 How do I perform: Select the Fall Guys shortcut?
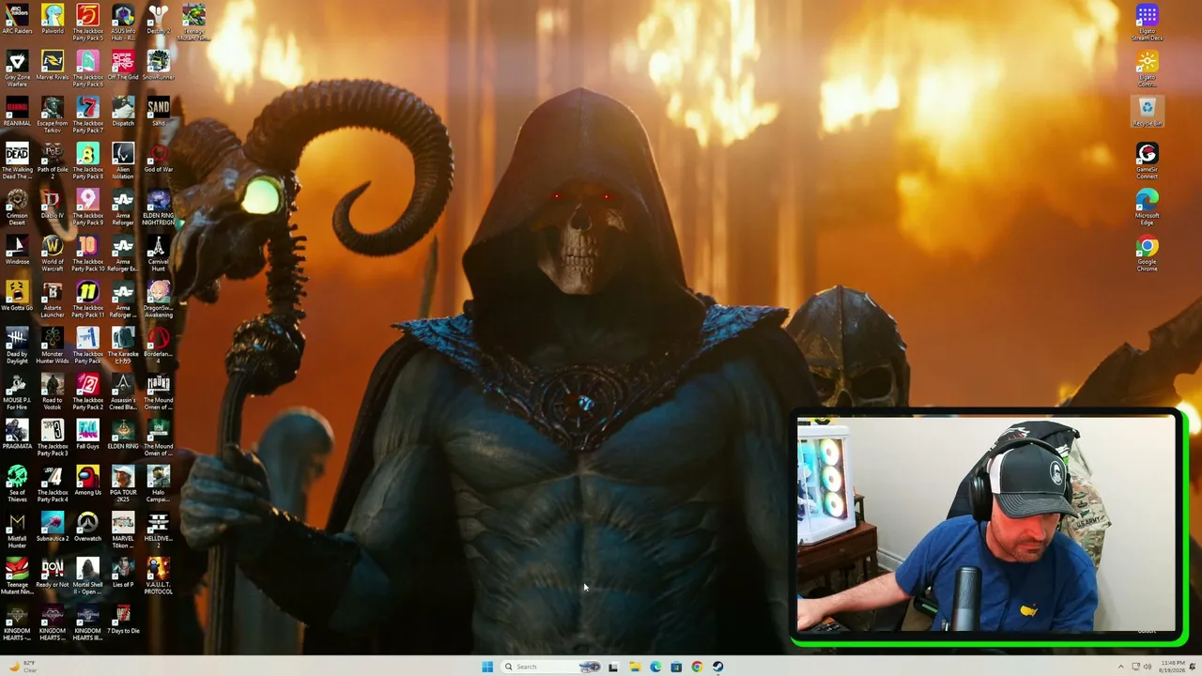[x=87, y=433]
